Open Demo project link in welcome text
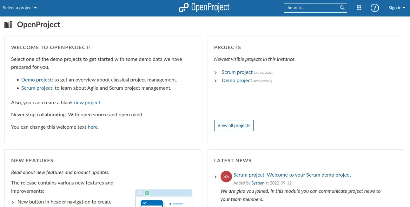The image size is (410, 207). [36, 80]
